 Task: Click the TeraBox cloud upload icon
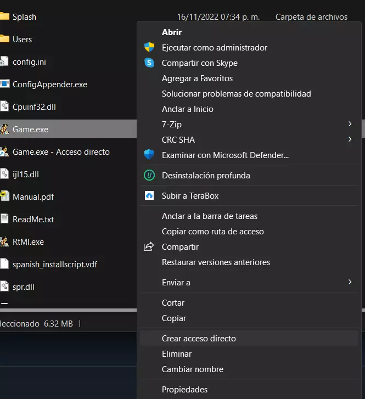(x=149, y=196)
